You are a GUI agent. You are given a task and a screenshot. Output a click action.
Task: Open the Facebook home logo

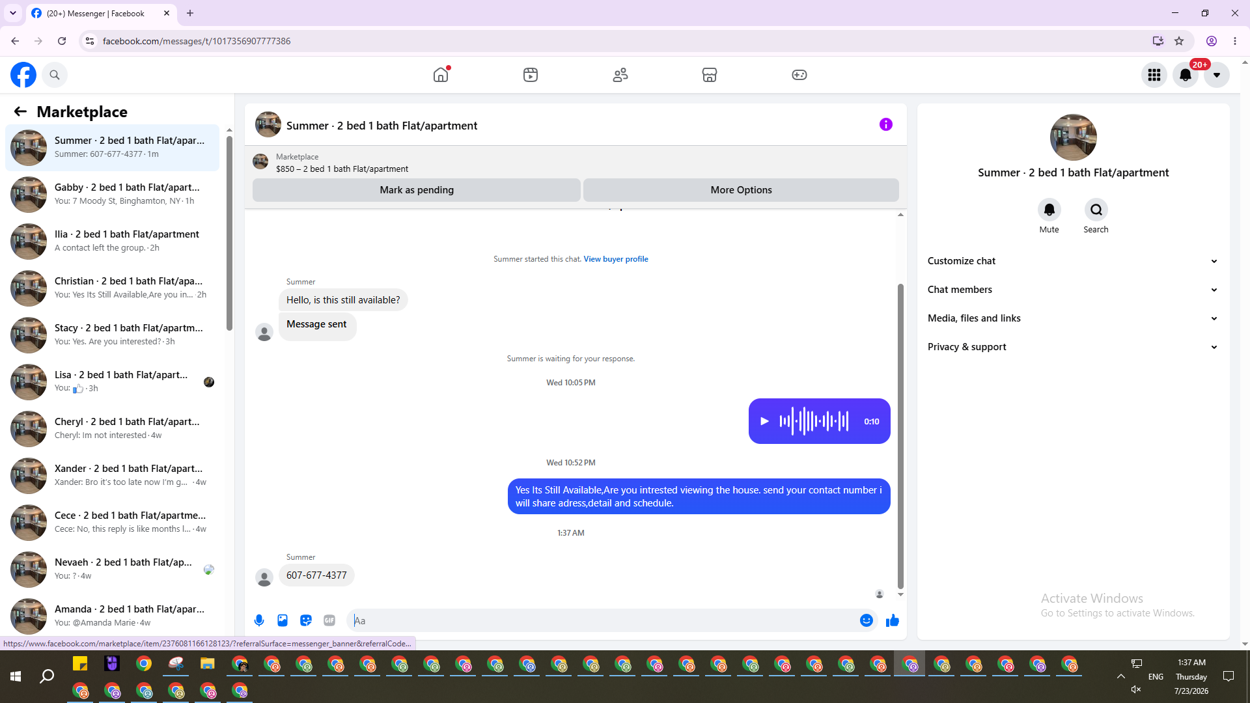(23, 75)
